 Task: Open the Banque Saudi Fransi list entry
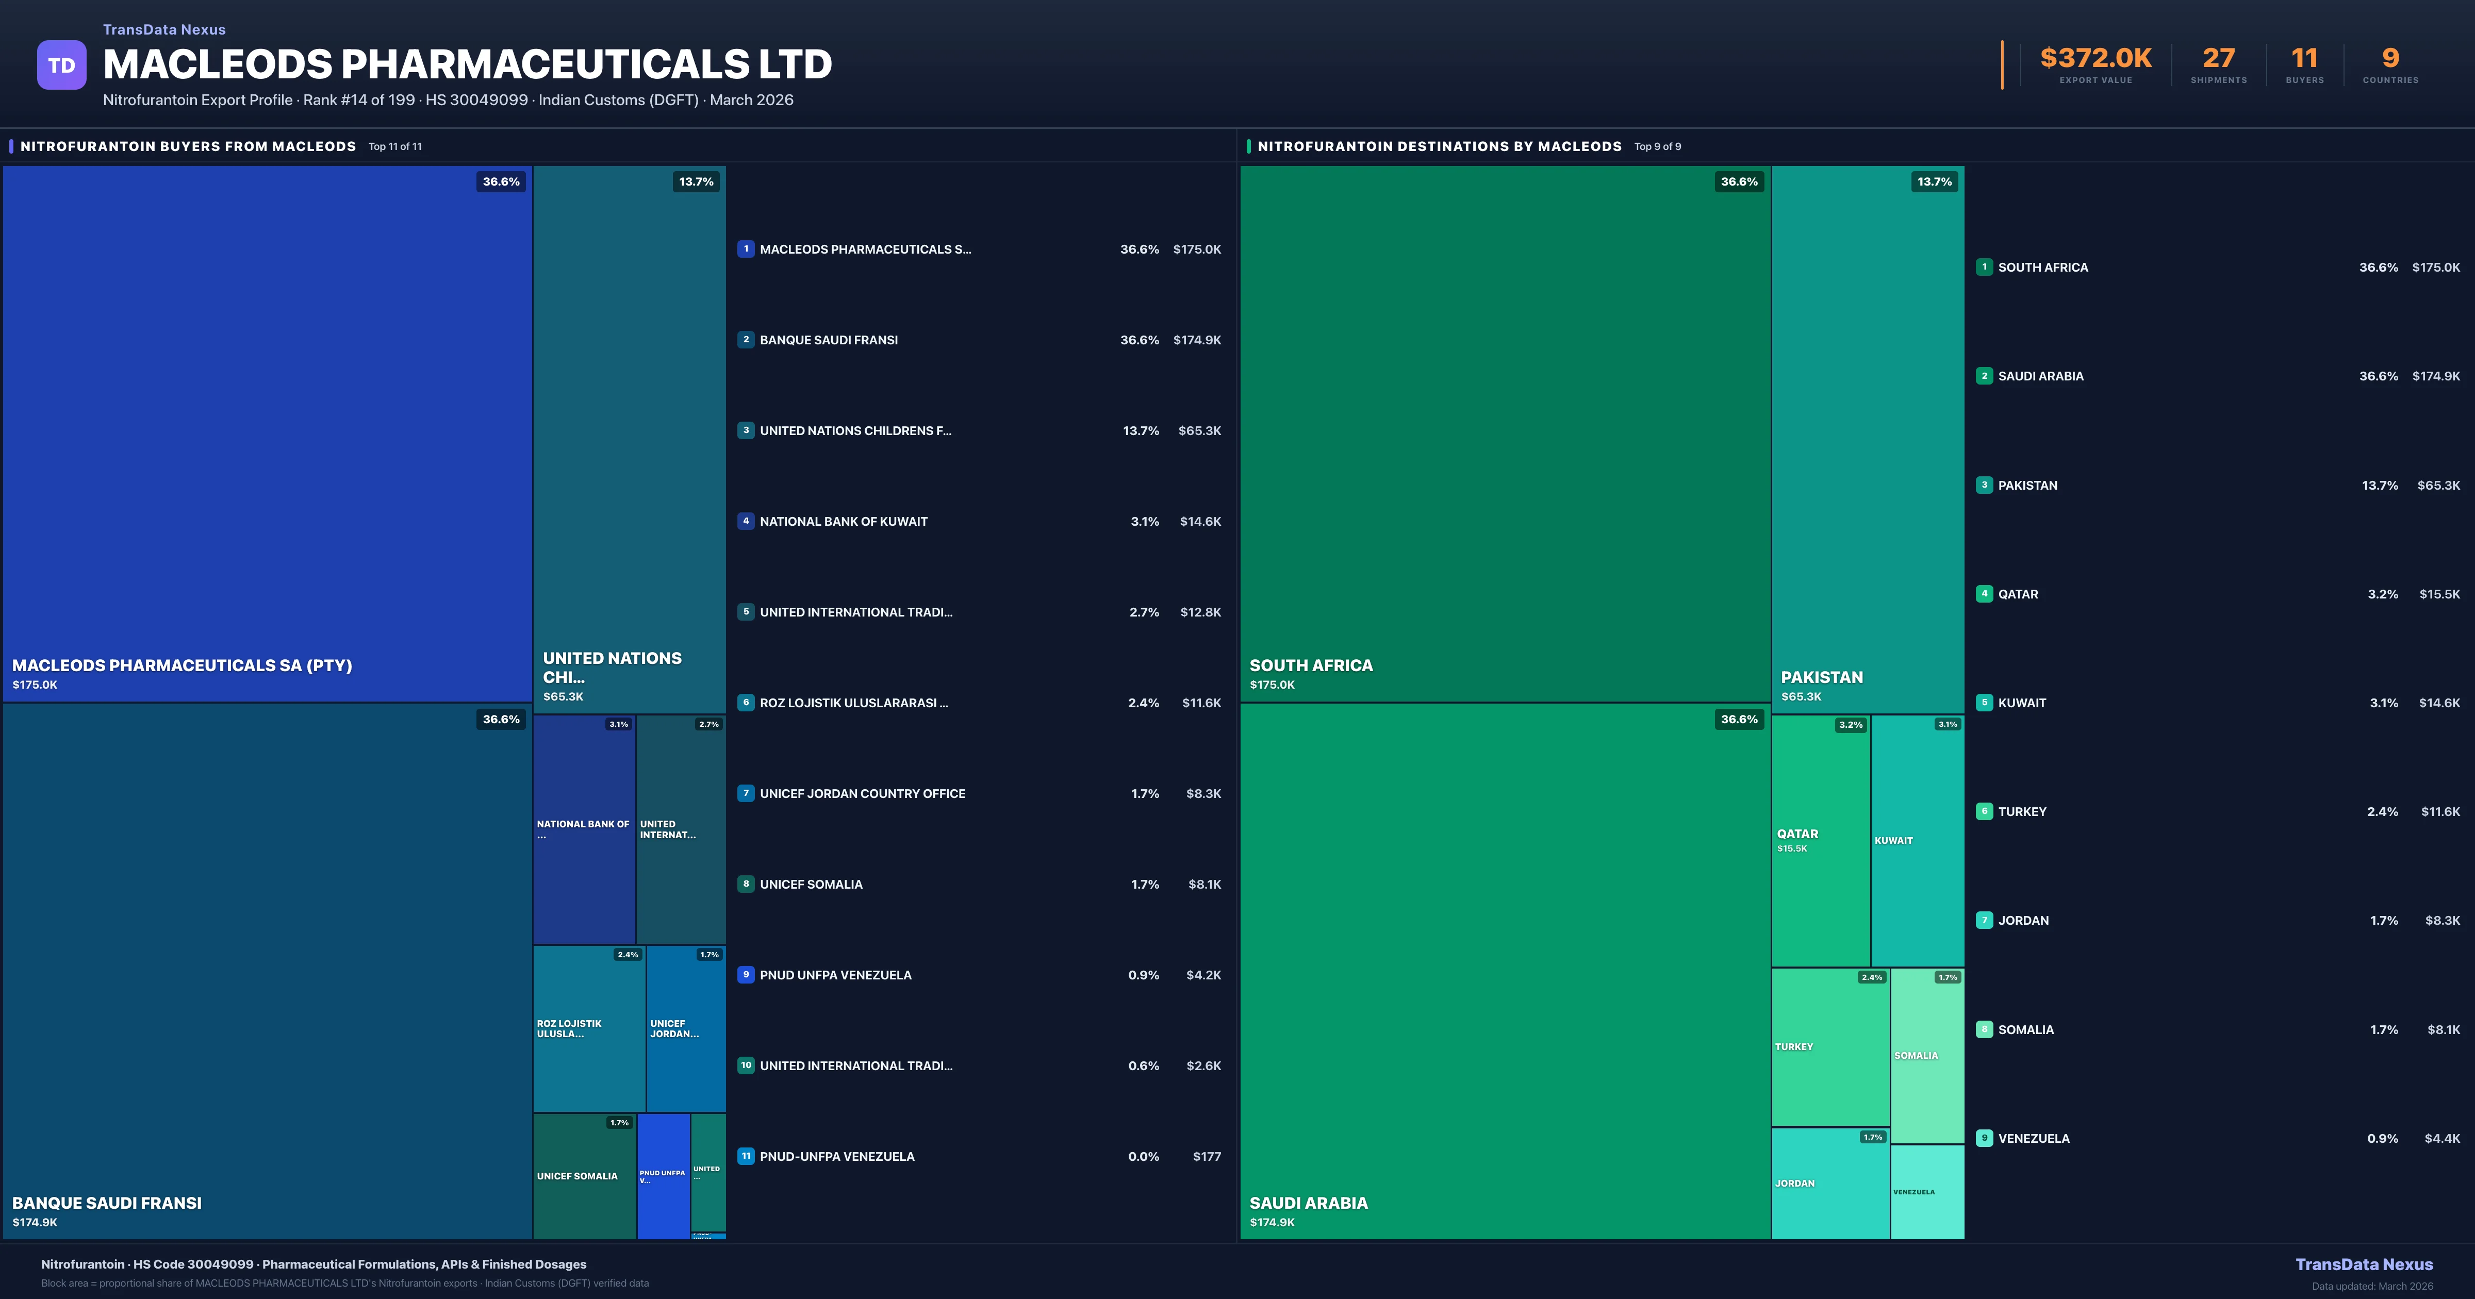828,340
